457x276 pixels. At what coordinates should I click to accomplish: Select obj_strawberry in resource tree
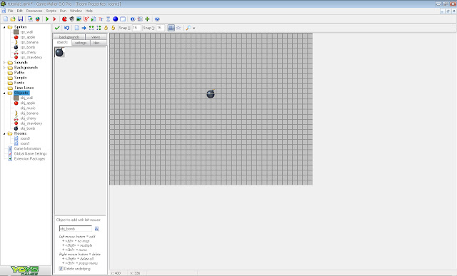(x=31, y=123)
